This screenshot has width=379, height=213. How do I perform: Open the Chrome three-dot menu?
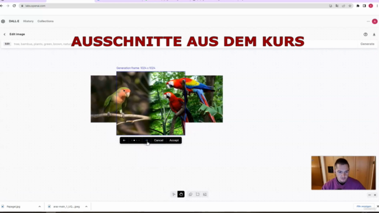pos(377,6)
